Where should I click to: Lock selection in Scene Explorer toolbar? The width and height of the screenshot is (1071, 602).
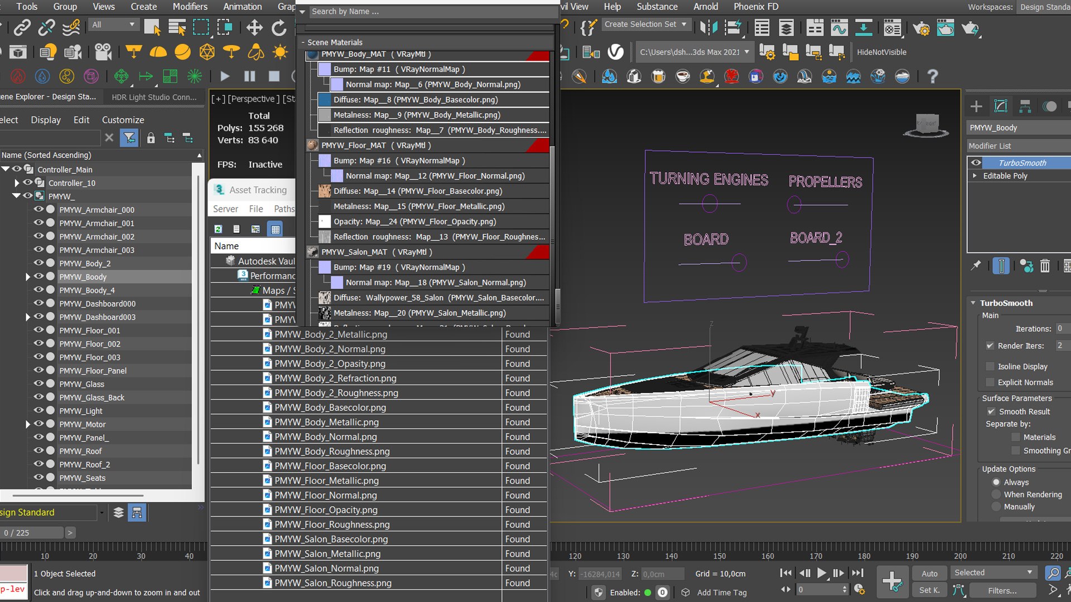151,138
